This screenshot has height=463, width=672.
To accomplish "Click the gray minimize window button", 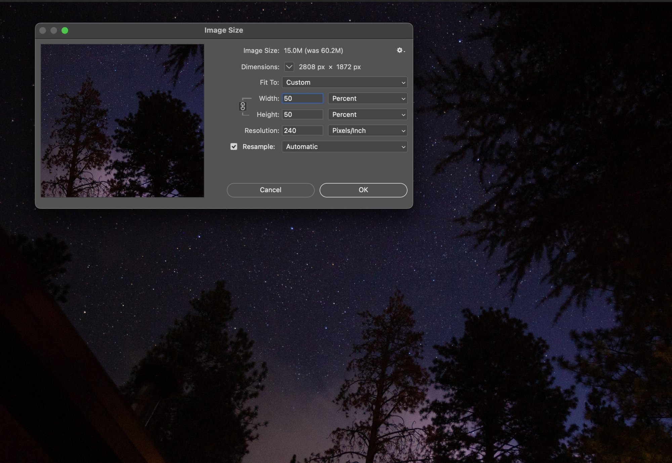I will (x=54, y=31).
